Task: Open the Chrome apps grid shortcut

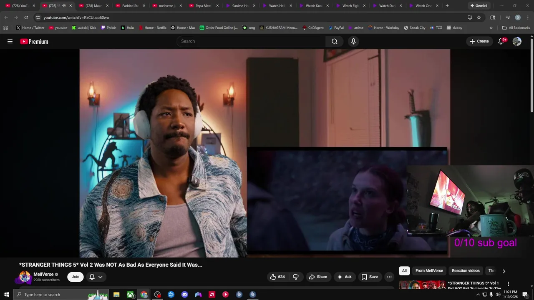Action: point(5,27)
